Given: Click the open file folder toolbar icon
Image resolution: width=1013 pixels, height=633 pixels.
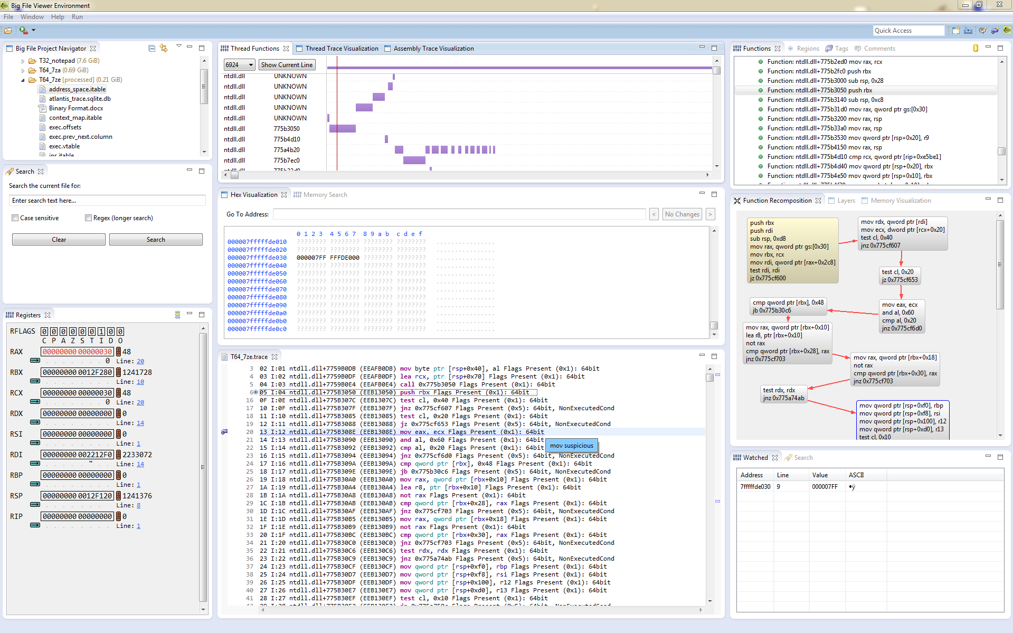Looking at the screenshot, I should click(x=8, y=31).
